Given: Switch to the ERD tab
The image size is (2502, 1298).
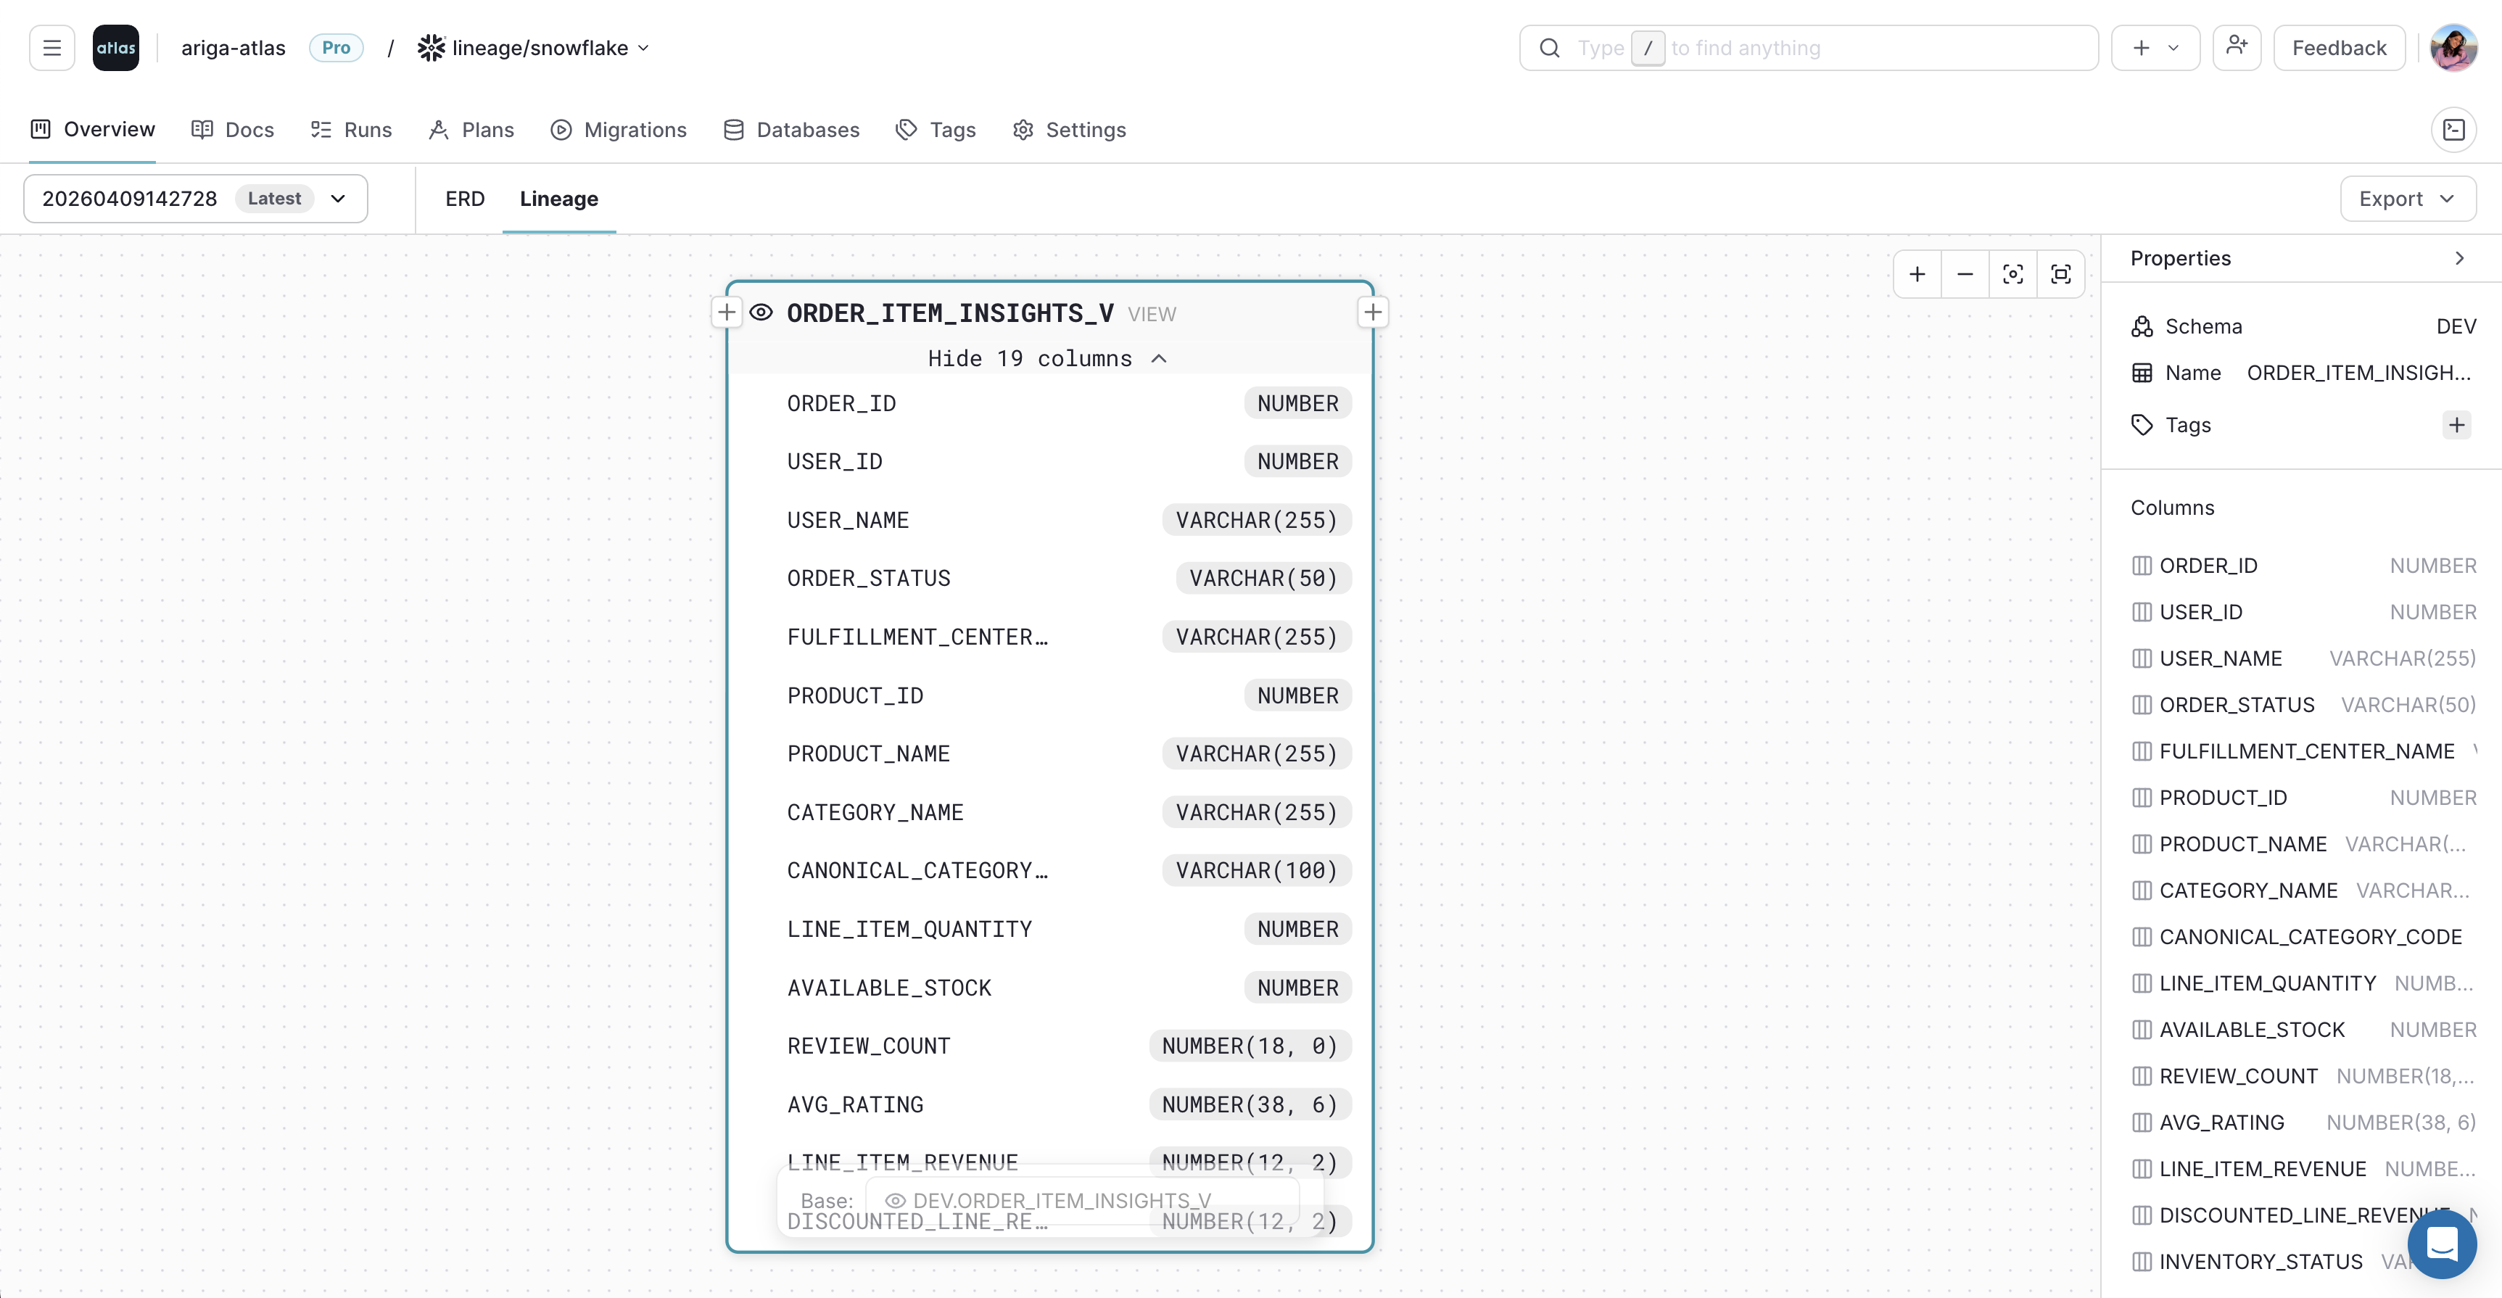Looking at the screenshot, I should click(464, 198).
